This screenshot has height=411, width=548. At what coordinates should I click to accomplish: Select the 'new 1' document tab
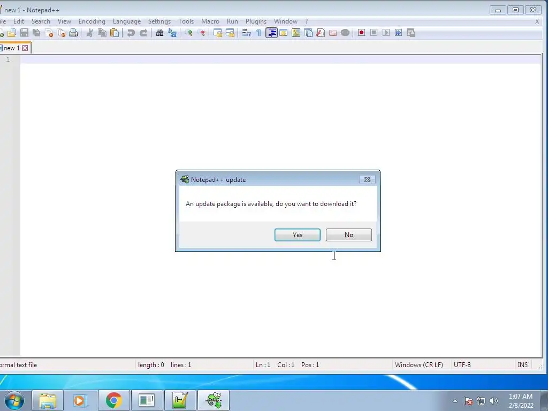[x=12, y=48]
